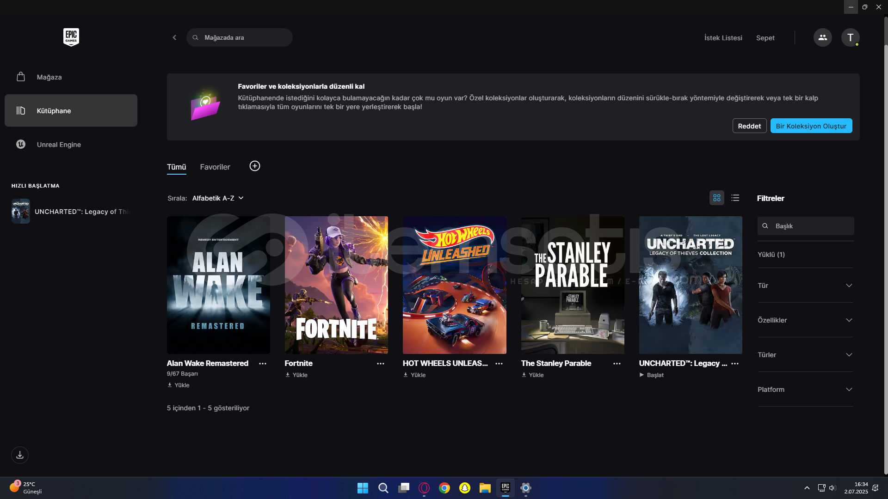Toggle the Yüklü (1) installed filter
Image resolution: width=888 pixels, height=499 pixels.
771,255
